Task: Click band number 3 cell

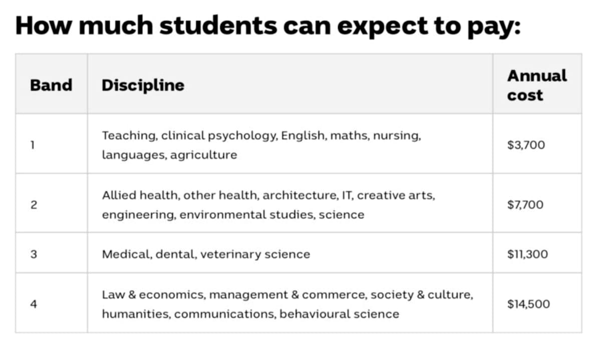Action: [34, 254]
